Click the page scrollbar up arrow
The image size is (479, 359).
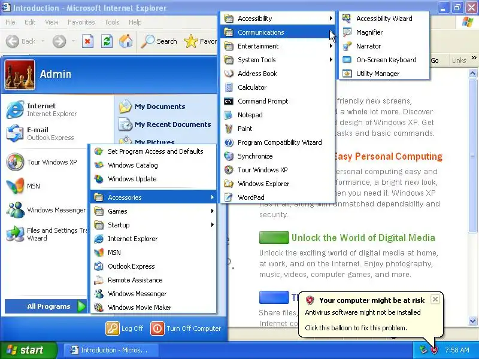tap(472, 73)
